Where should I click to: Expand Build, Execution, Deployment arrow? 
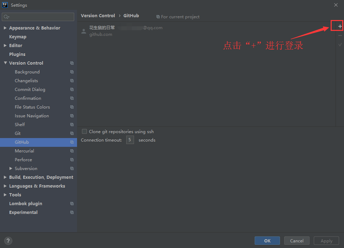(5, 177)
